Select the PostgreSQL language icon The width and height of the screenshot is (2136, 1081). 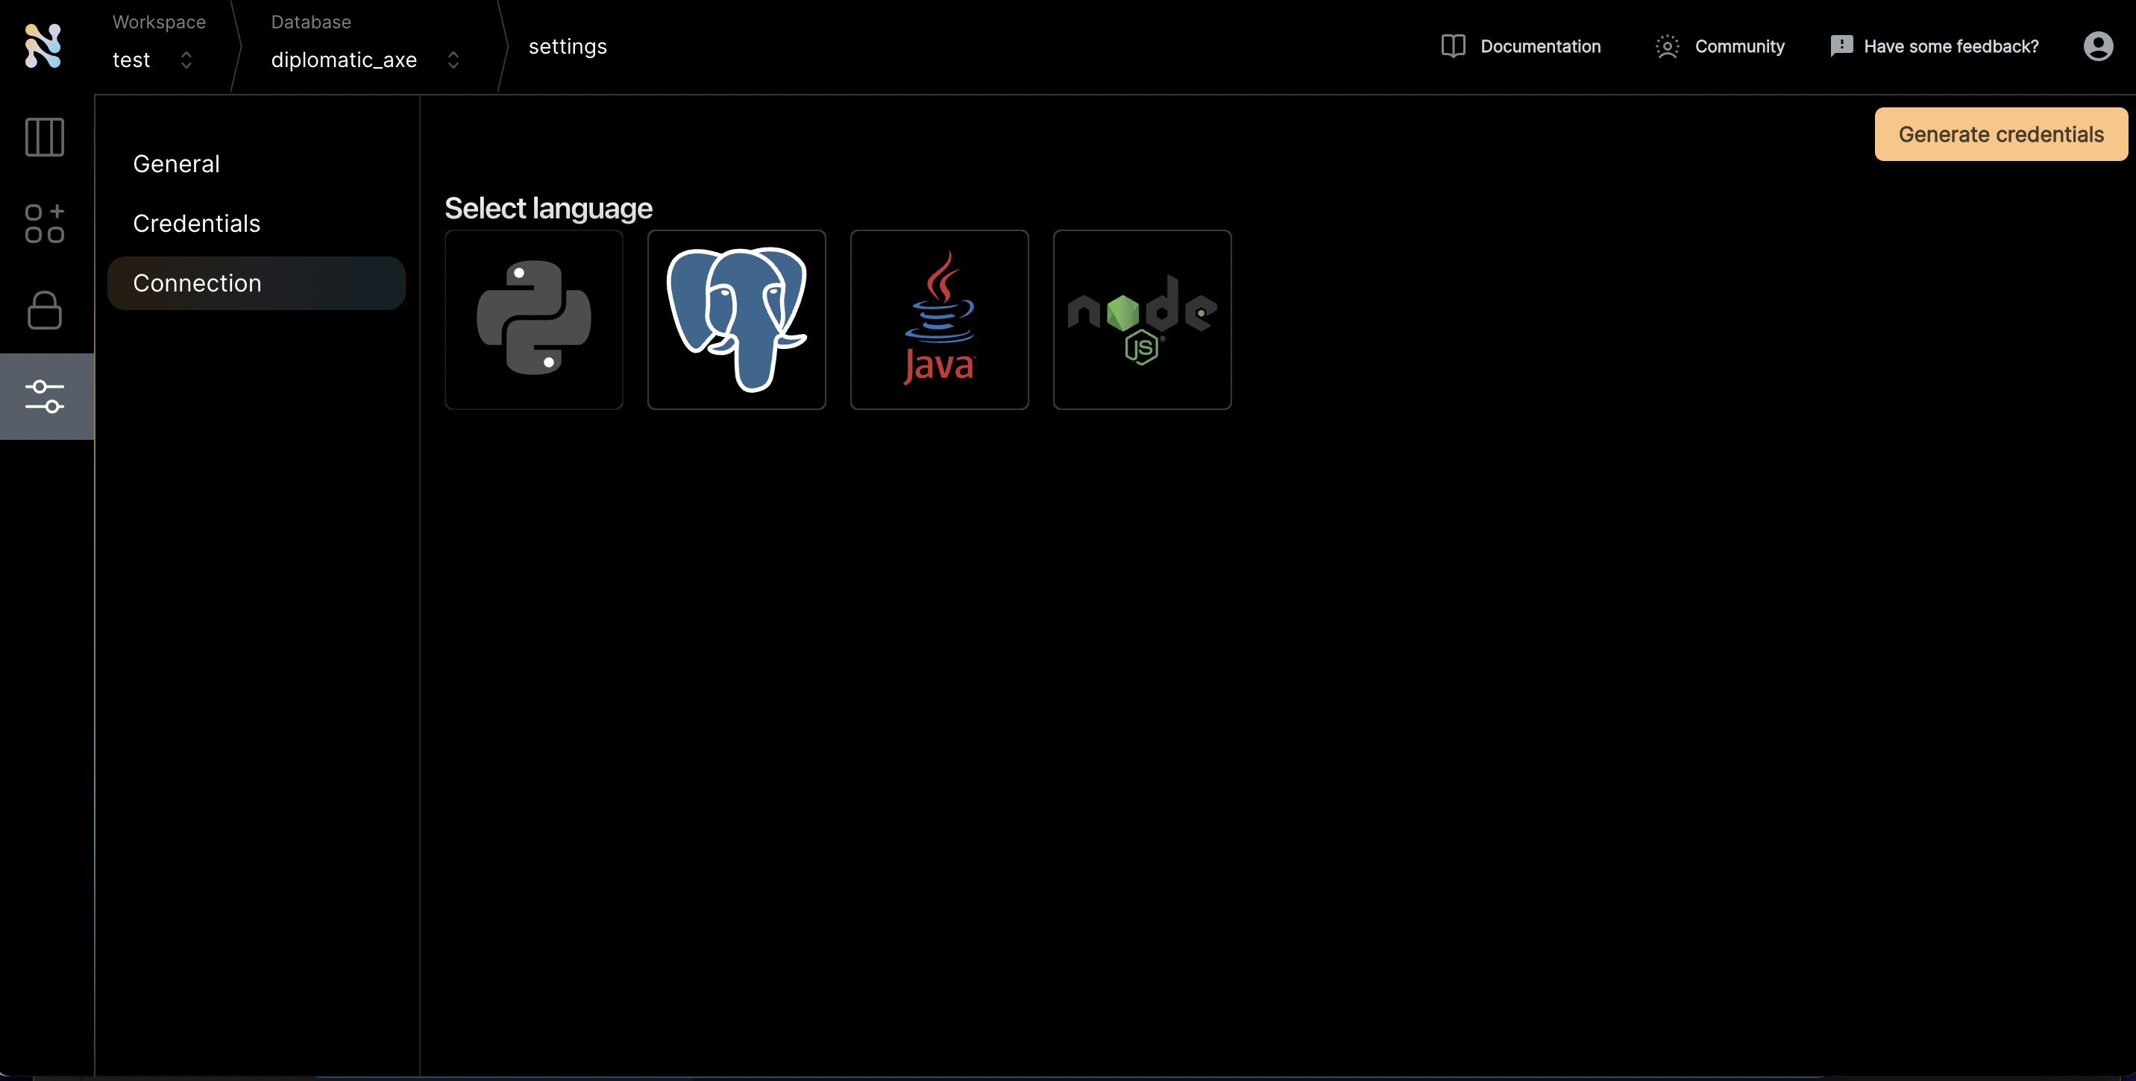736,318
